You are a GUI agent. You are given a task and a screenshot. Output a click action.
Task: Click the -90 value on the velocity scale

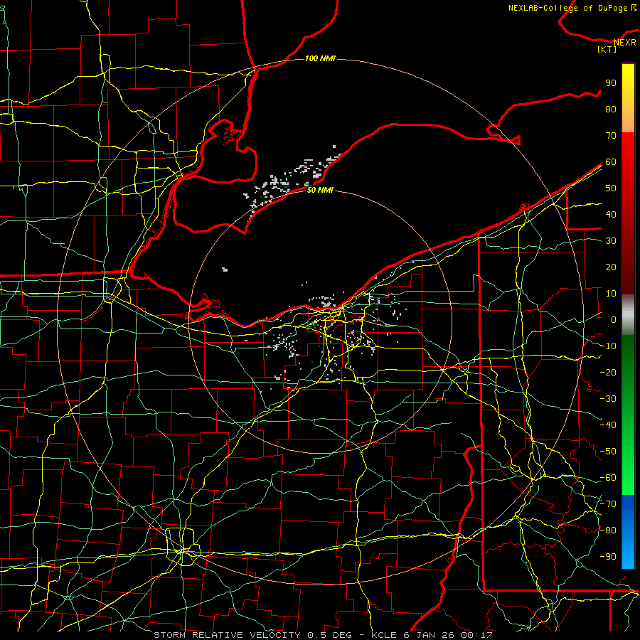point(608,557)
